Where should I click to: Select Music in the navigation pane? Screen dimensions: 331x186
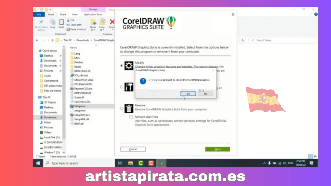point(47,122)
